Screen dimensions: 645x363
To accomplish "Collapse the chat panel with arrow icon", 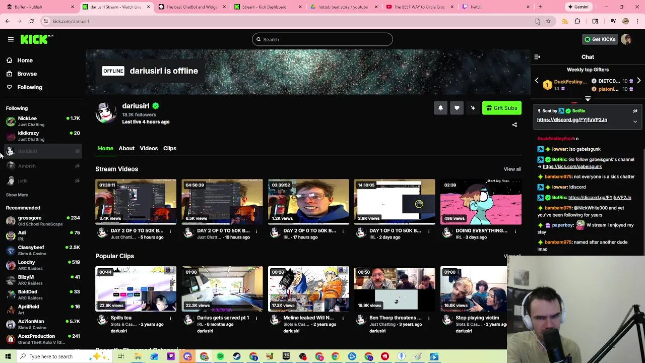I will [x=537, y=57].
